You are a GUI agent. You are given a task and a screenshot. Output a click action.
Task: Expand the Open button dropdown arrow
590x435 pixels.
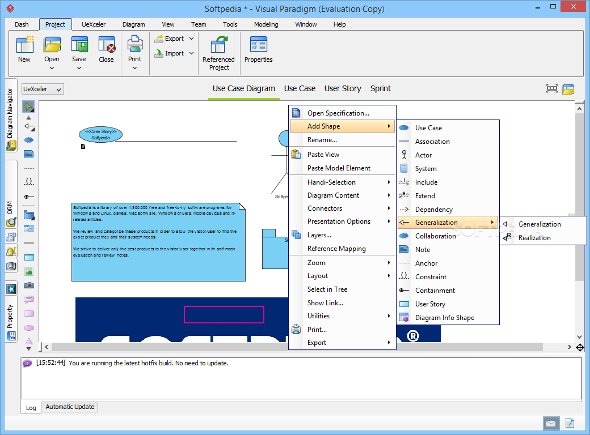coord(52,68)
